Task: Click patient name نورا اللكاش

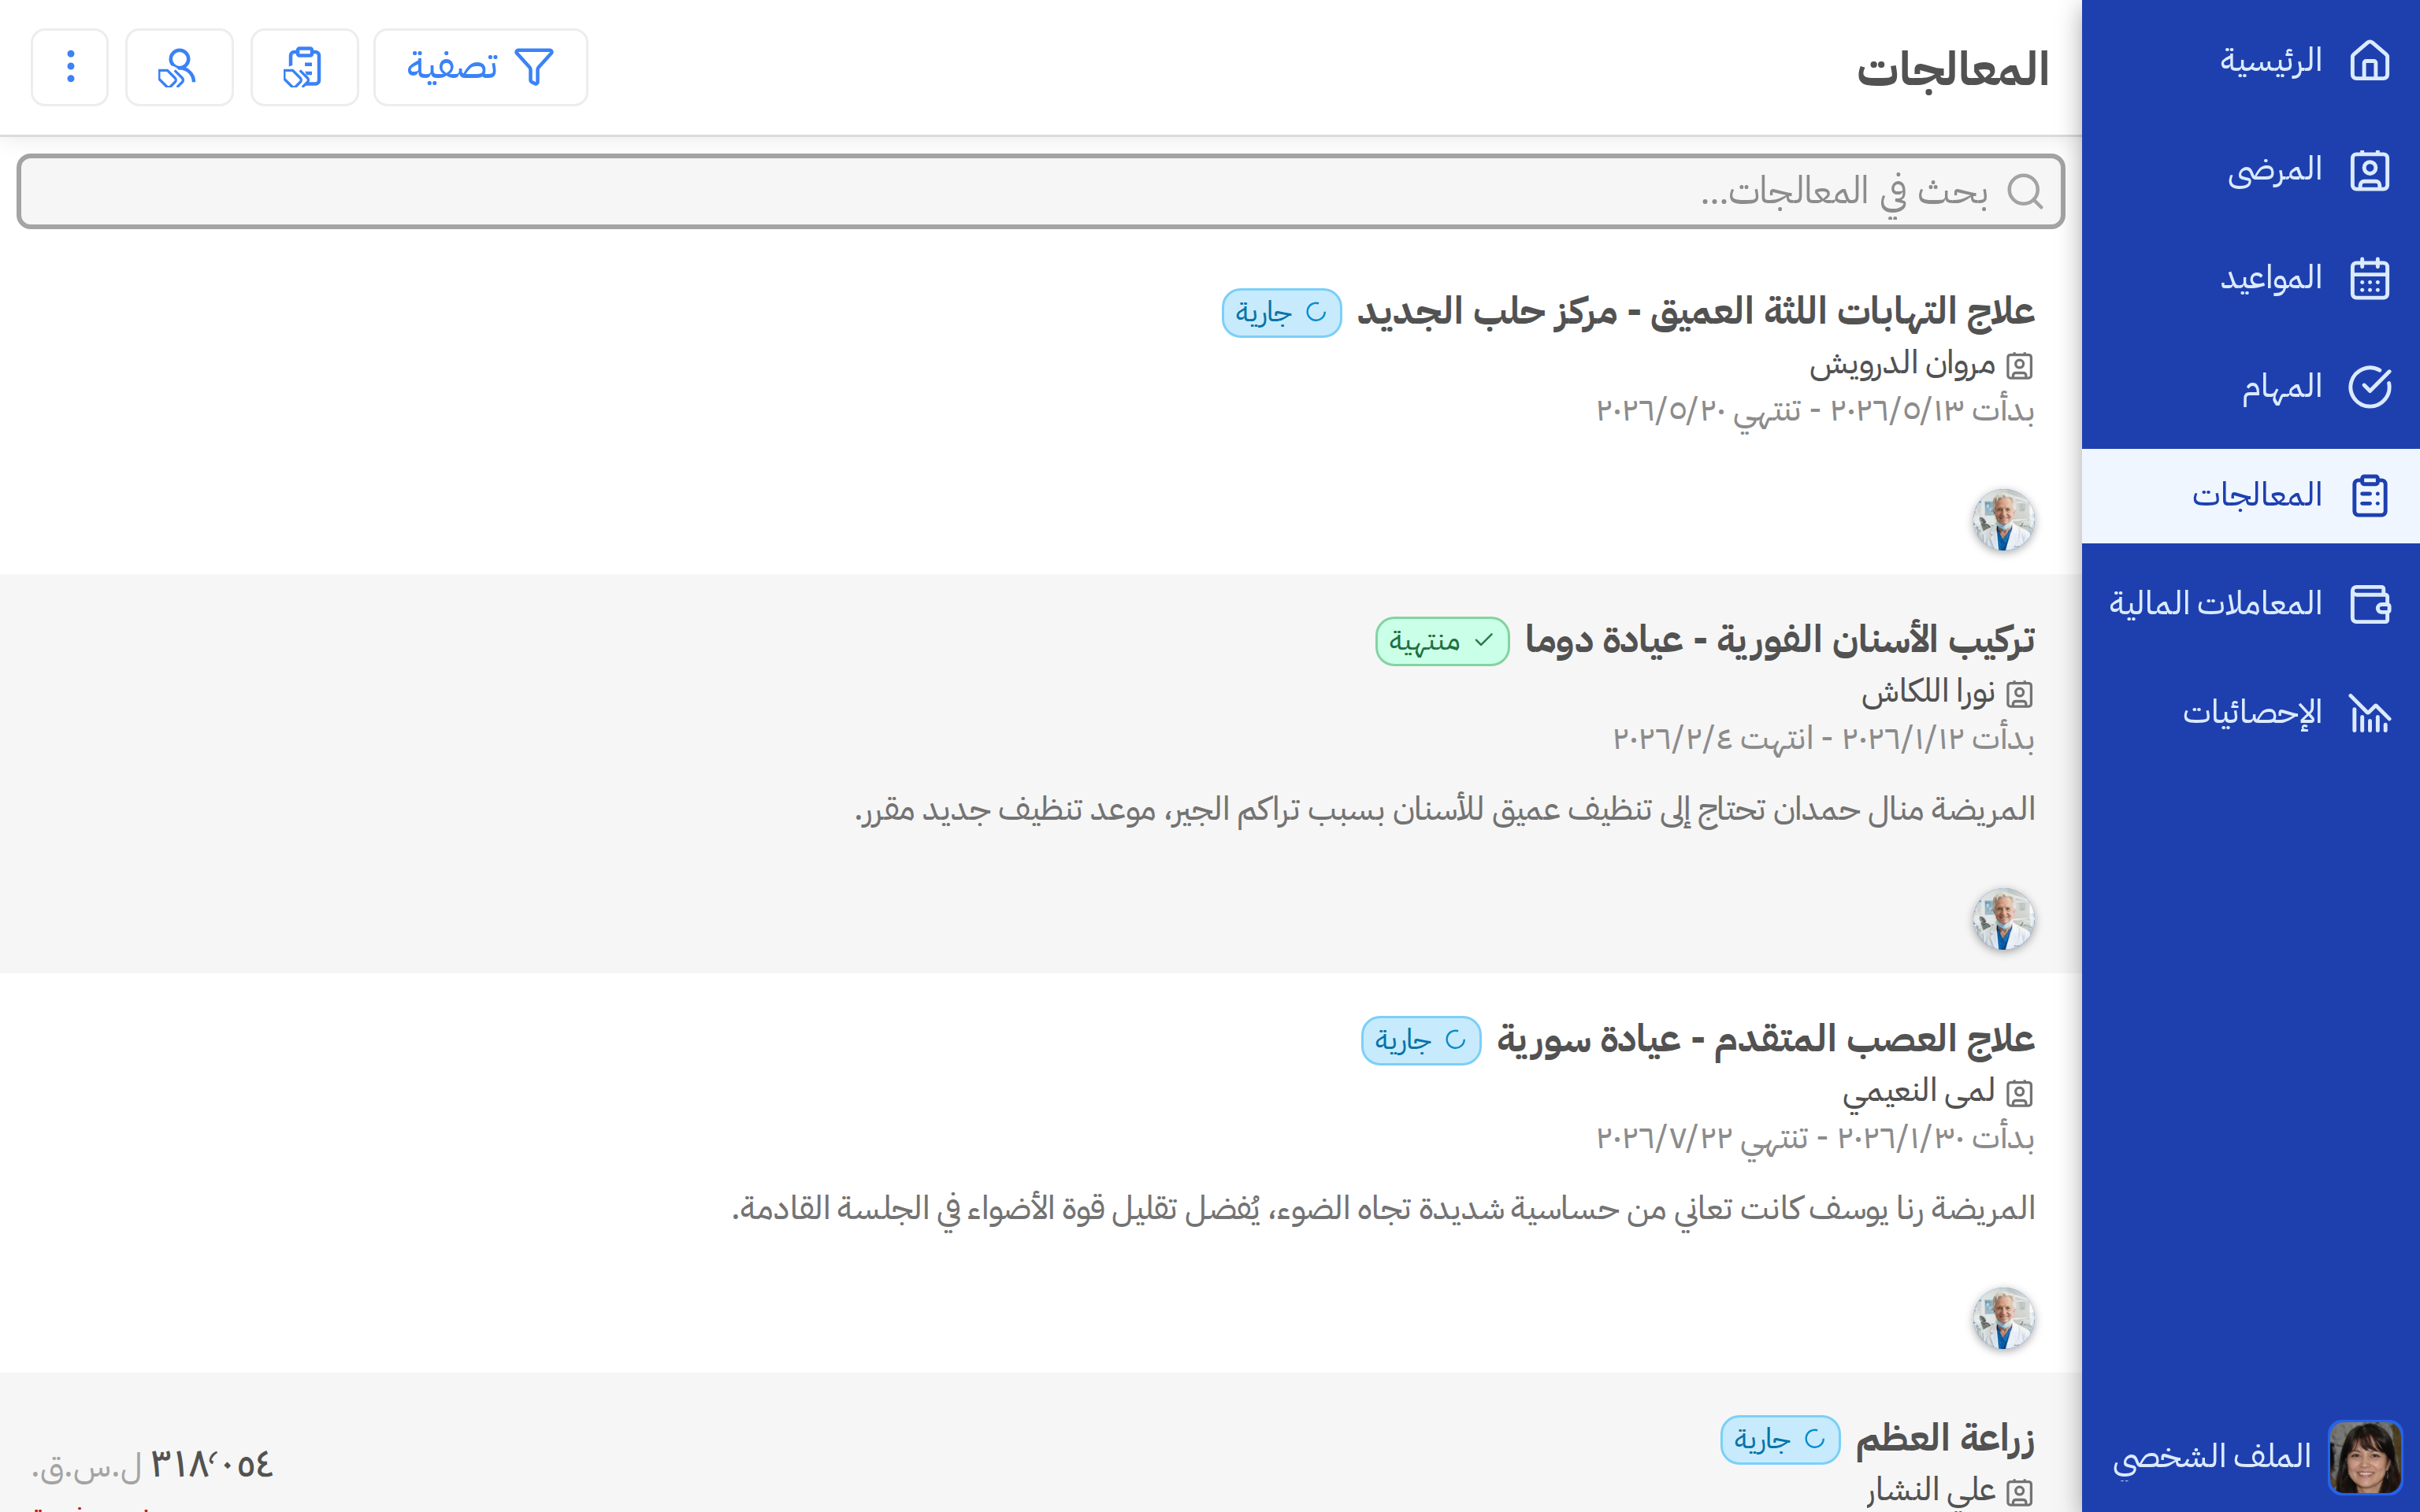Action: (1928, 693)
